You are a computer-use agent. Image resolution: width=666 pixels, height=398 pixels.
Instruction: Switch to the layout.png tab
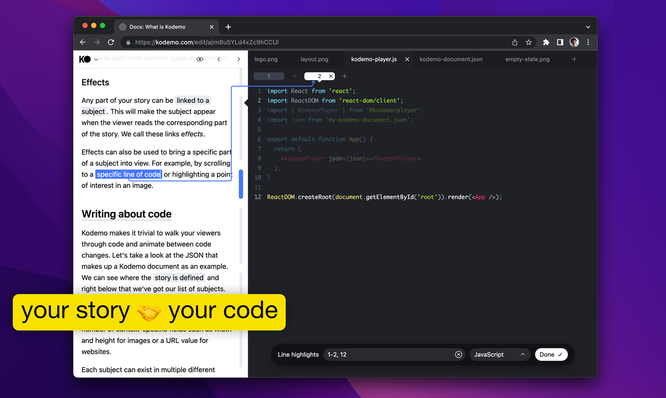point(314,59)
